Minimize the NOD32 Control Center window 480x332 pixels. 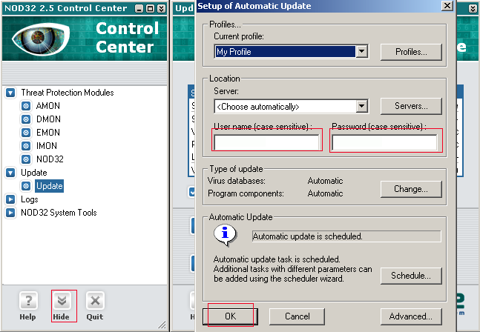coord(139,9)
